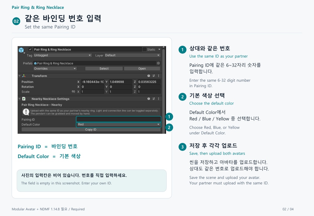Open the Transform component help icon
This screenshot has width=314, height=216.
click(149, 76)
